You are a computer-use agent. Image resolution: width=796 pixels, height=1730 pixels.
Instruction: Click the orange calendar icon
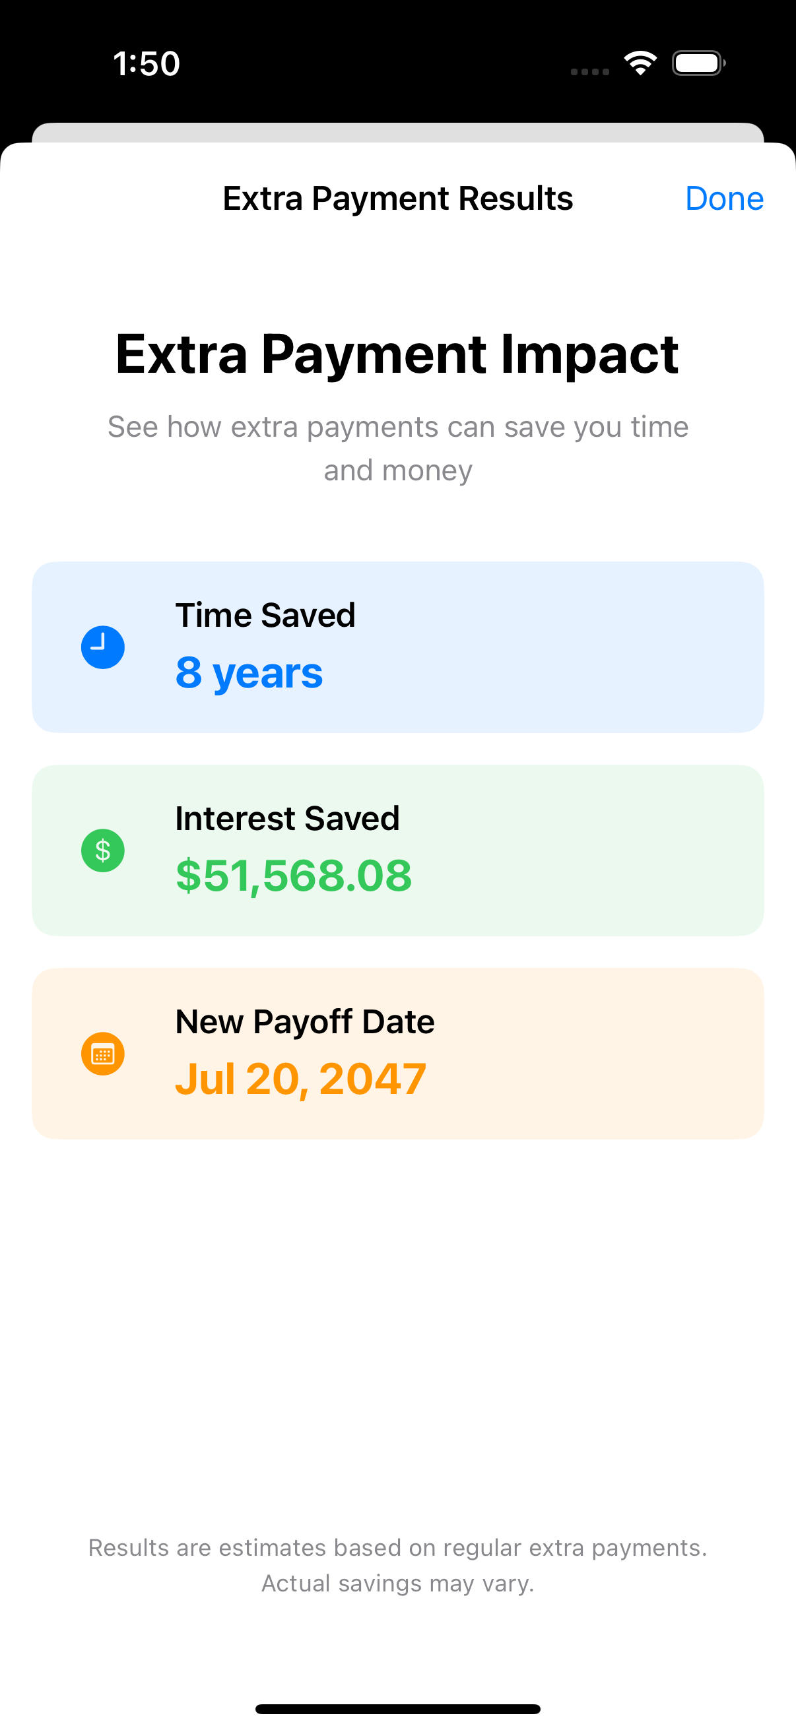click(x=103, y=1054)
